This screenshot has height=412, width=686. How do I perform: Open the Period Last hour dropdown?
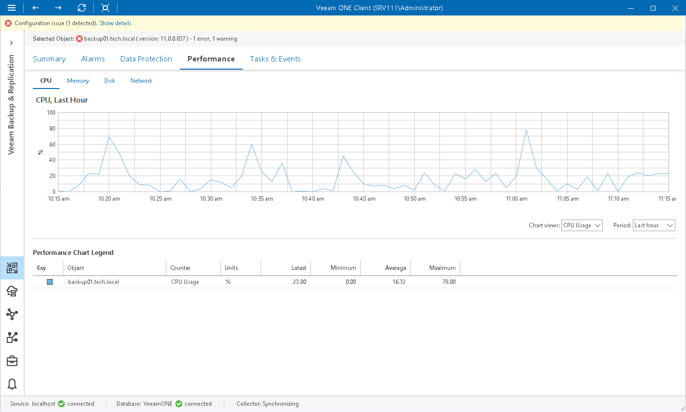pos(654,225)
